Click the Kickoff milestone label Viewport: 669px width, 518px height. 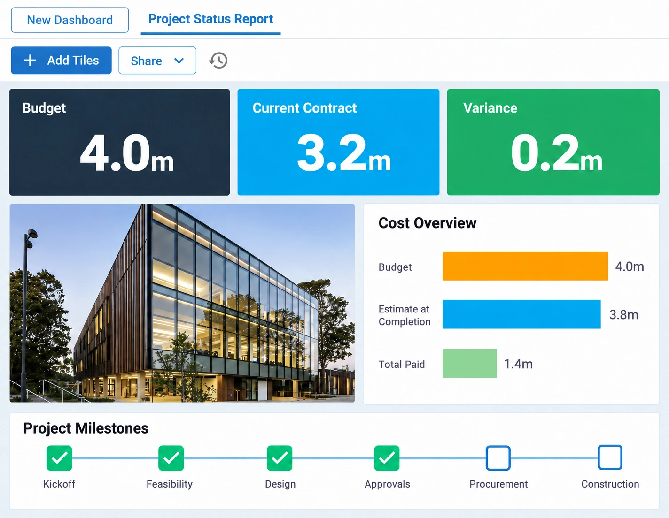59,484
